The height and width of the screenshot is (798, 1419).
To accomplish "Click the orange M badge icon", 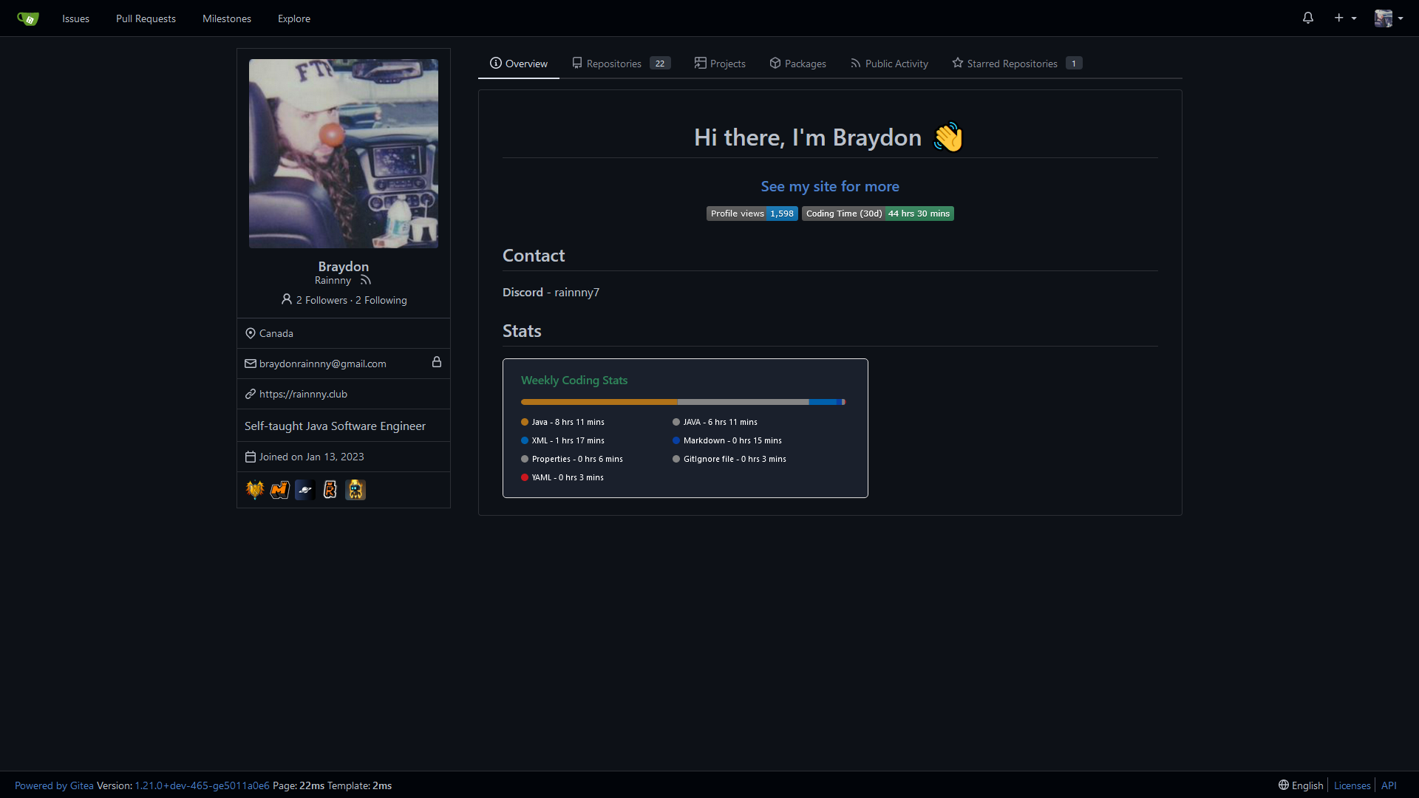I will [x=280, y=490].
